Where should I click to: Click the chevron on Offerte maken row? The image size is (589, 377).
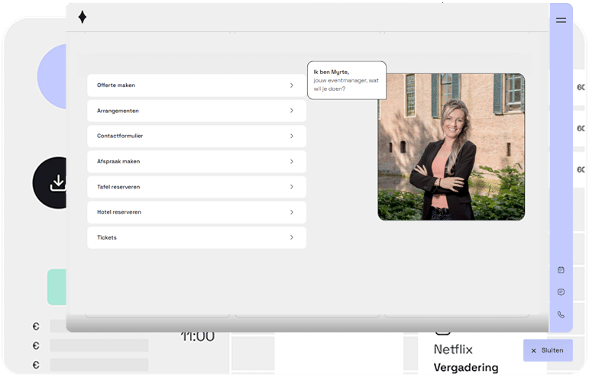click(x=292, y=85)
